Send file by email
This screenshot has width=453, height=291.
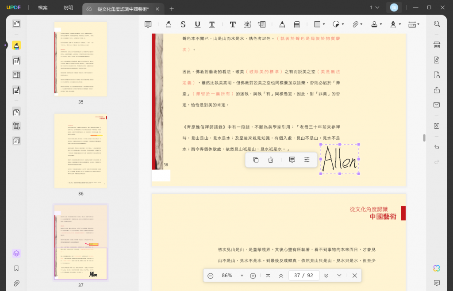pos(437,105)
